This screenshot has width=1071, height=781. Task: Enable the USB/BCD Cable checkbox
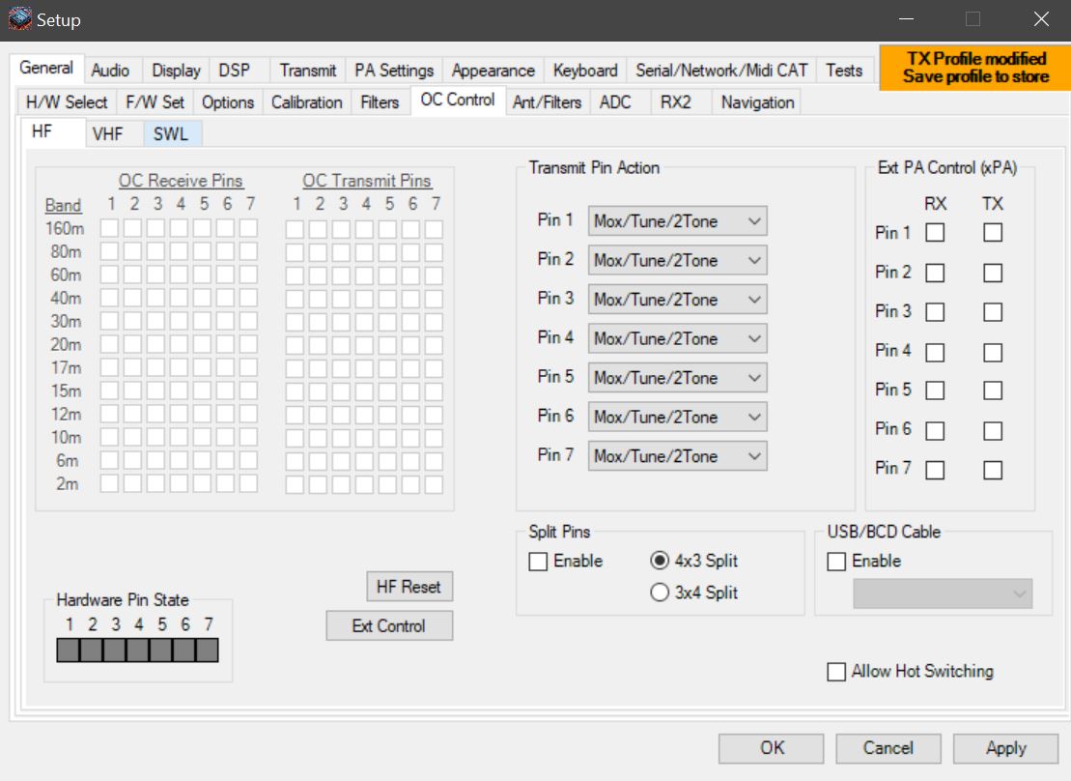point(837,562)
